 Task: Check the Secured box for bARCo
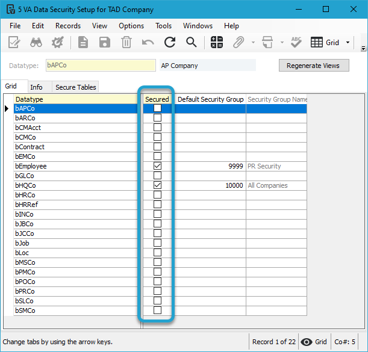click(x=157, y=118)
